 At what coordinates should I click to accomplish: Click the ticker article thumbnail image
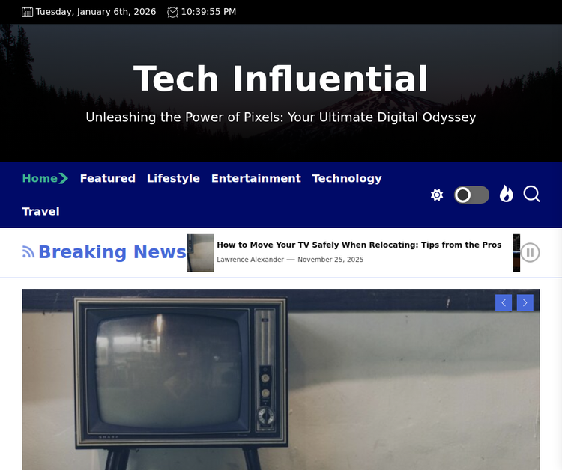tap(200, 252)
